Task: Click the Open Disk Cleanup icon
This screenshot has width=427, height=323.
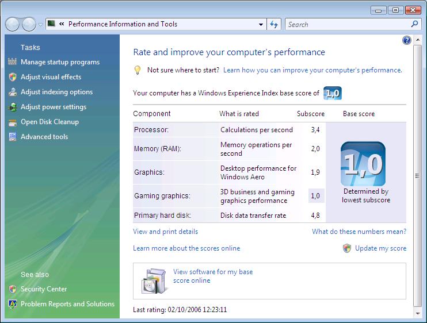Action: [x=12, y=122]
